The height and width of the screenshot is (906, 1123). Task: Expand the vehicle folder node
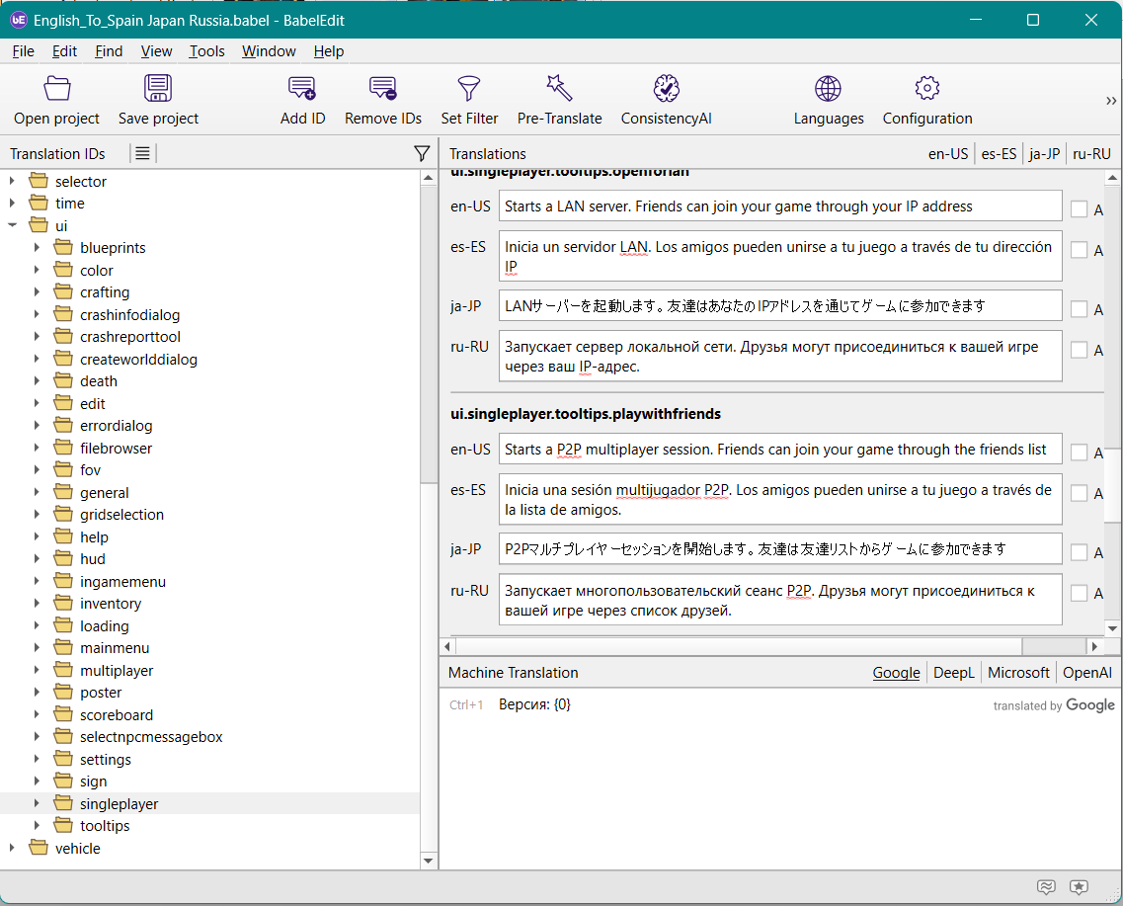(x=13, y=848)
